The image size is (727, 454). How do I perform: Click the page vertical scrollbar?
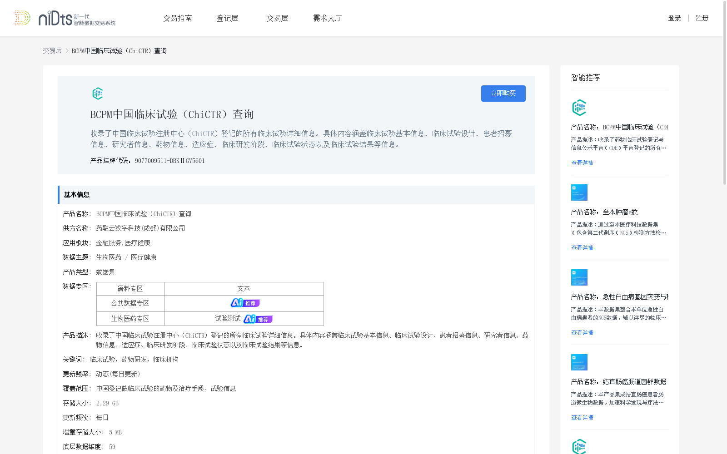coord(725,93)
